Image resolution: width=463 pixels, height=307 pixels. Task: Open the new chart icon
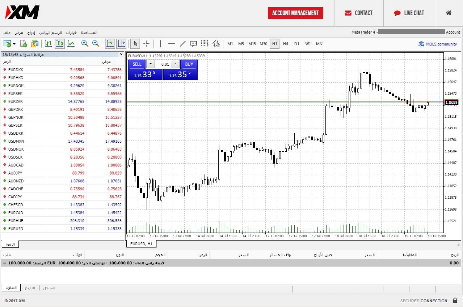(7, 44)
